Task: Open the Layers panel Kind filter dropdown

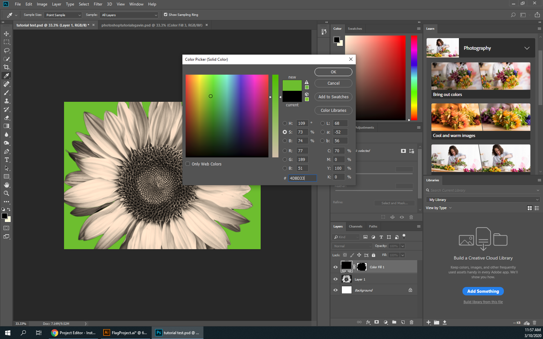Action: (346, 237)
